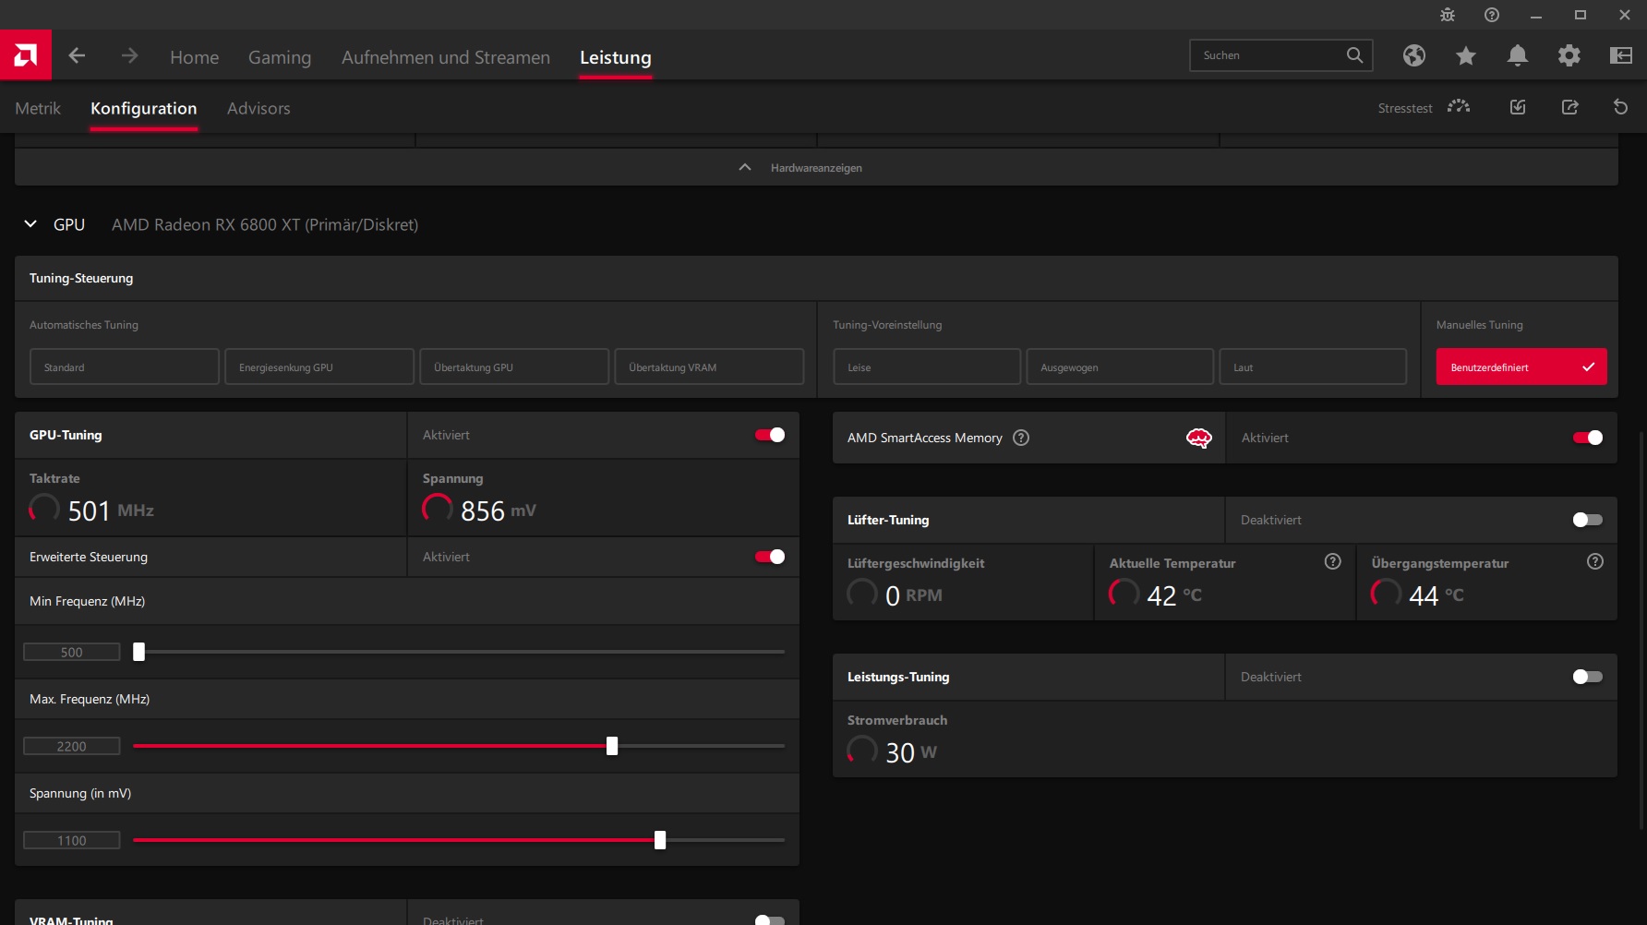Collapse the Hardwareanzeigen panel
The width and height of the screenshot is (1647, 925).
click(816, 167)
